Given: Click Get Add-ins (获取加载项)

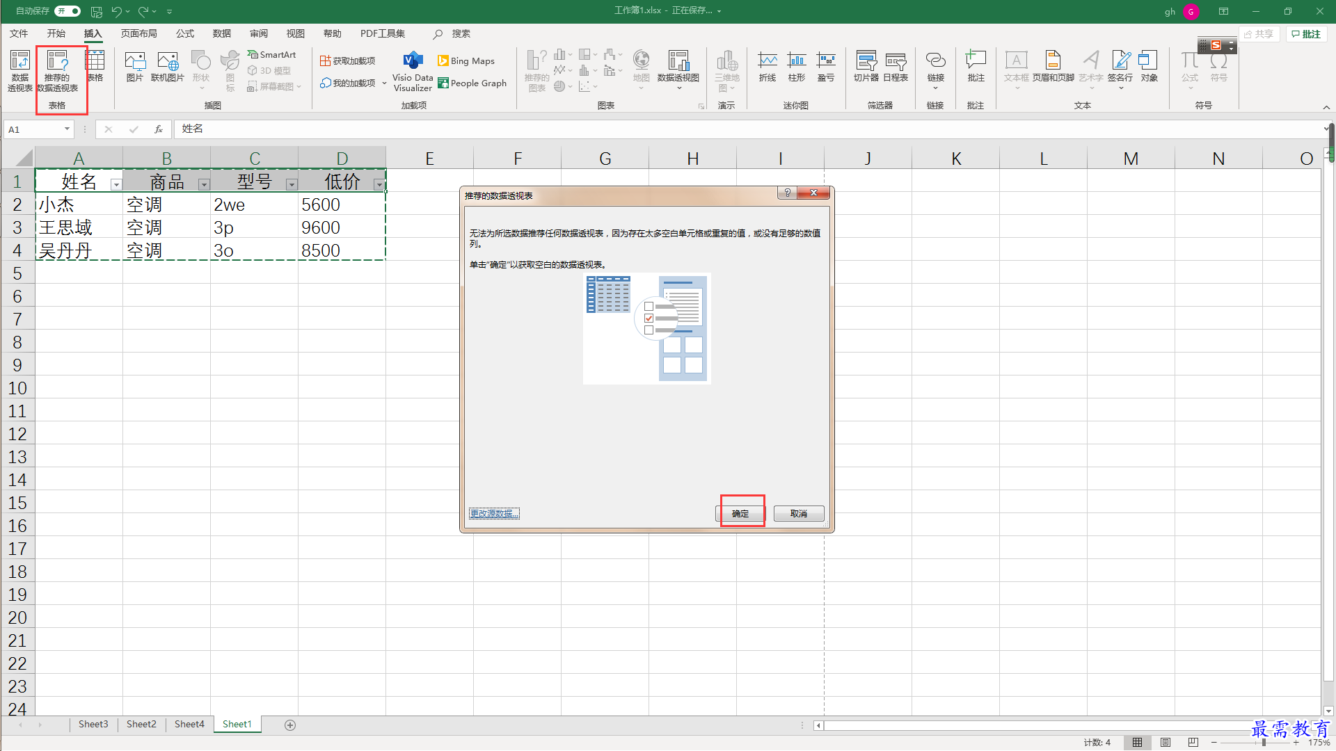Looking at the screenshot, I should (x=347, y=60).
